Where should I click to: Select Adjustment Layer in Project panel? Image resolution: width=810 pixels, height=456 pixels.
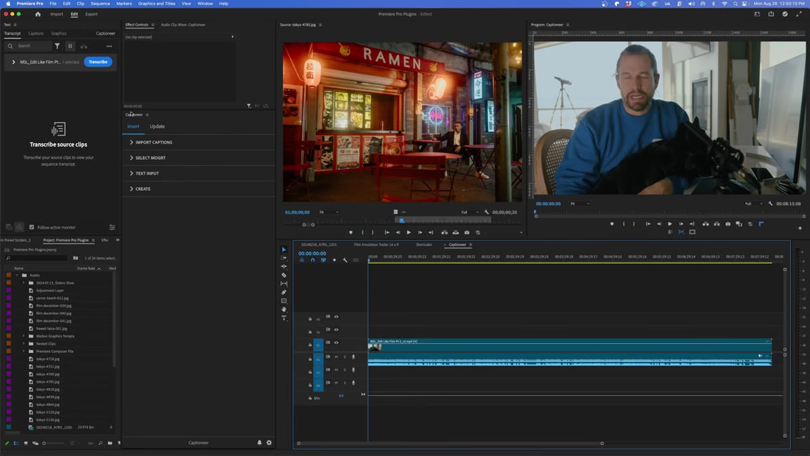(50, 291)
